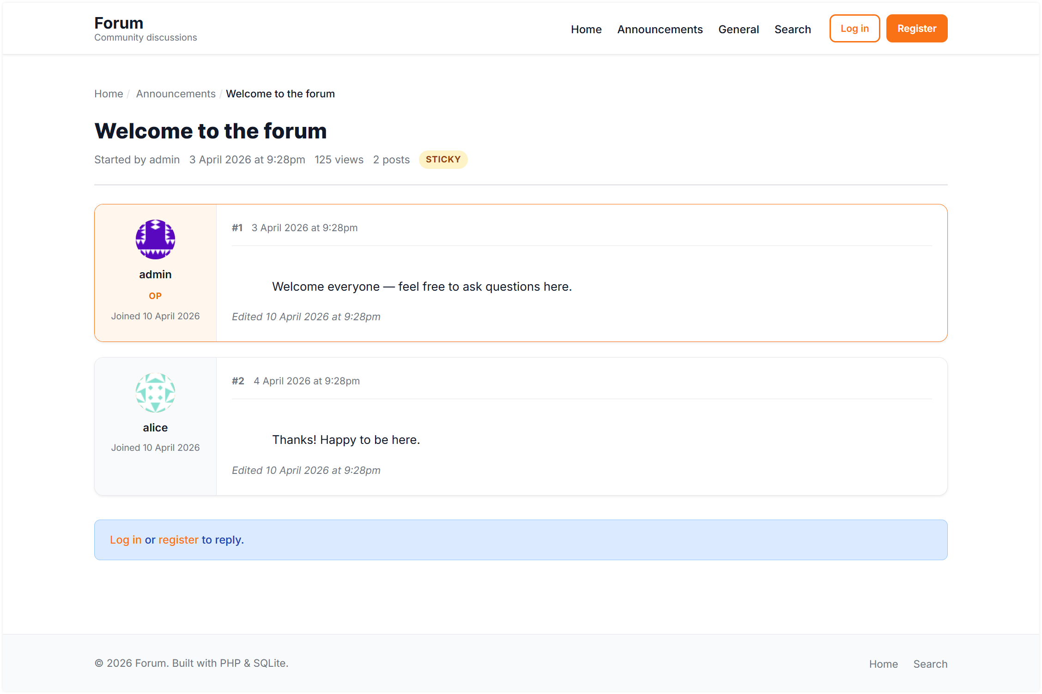Screen dimensions: 1042x694
Task: Click the admin user avatar icon
Action: coord(155,239)
